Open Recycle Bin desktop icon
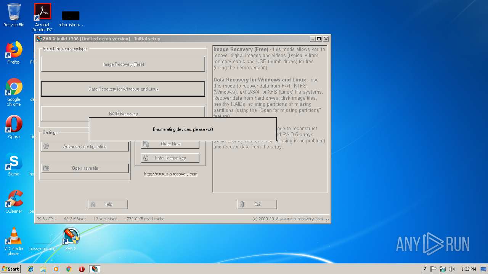488x274 pixels. pos(14,15)
